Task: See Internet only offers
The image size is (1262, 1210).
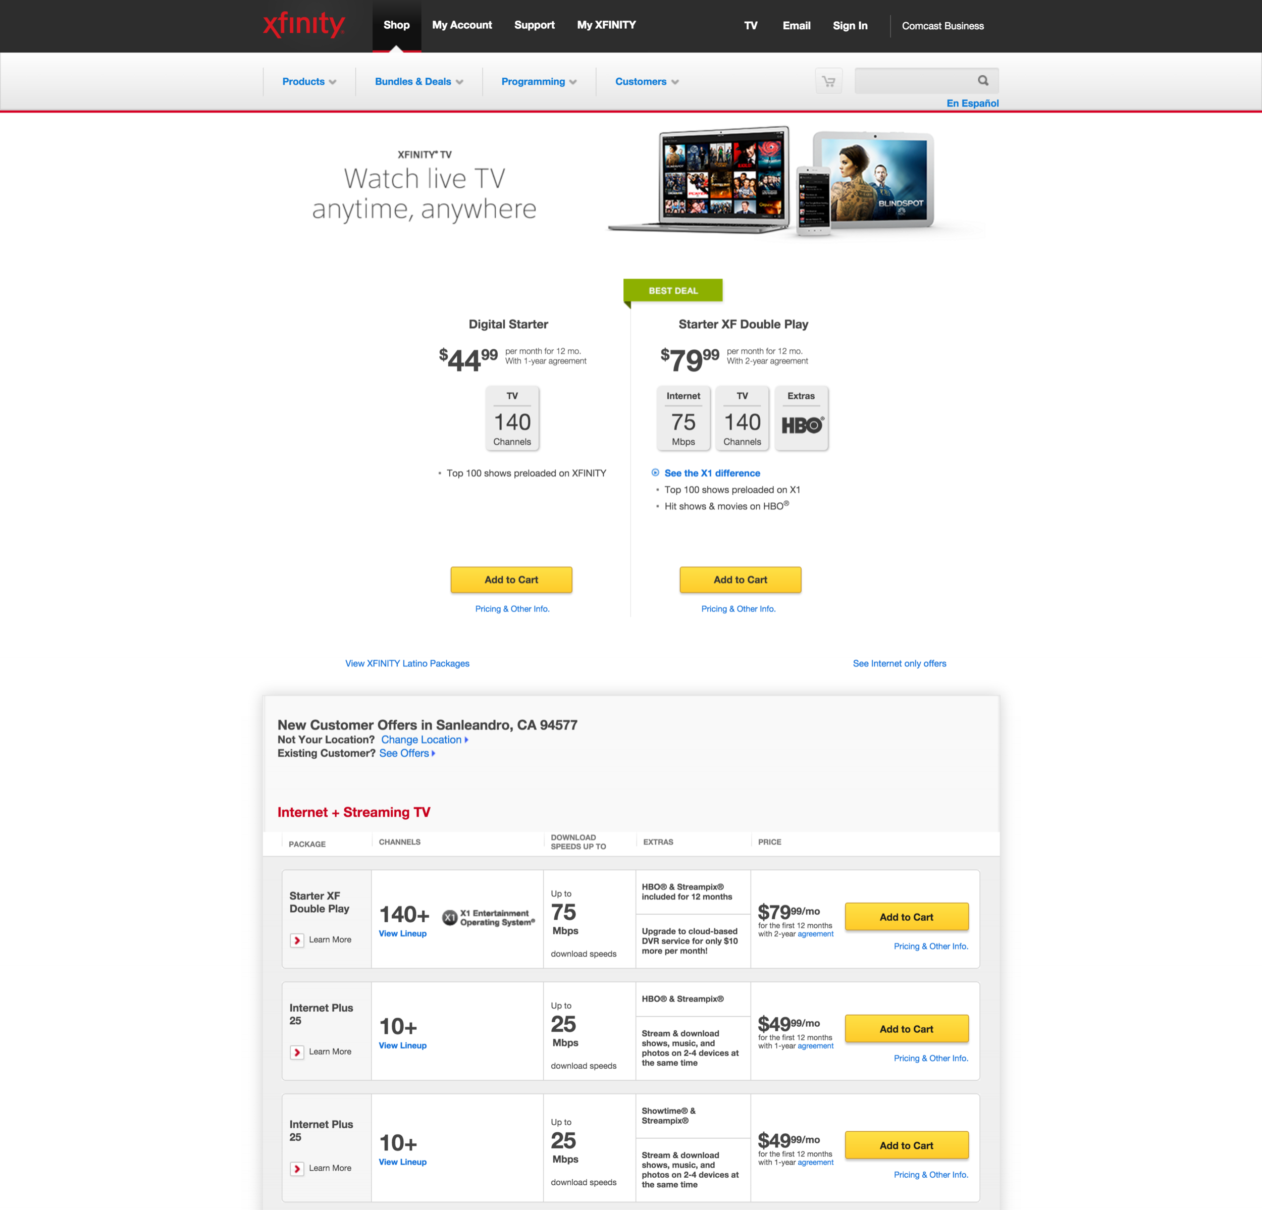Action: tap(899, 663)
